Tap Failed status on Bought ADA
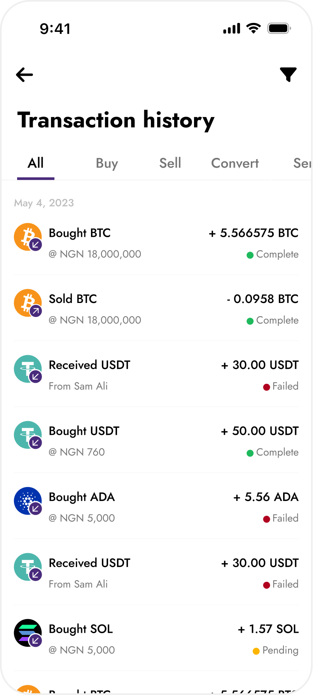 click(x=281, y=518)
